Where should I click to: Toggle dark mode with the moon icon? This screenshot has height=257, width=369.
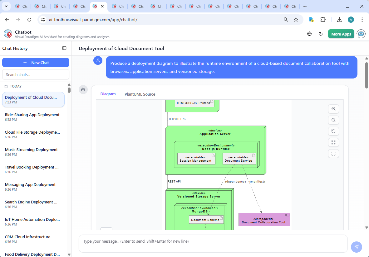point(321,34)
